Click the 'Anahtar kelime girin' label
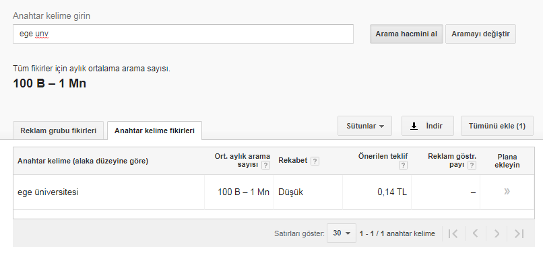 (x=51, y=16)
